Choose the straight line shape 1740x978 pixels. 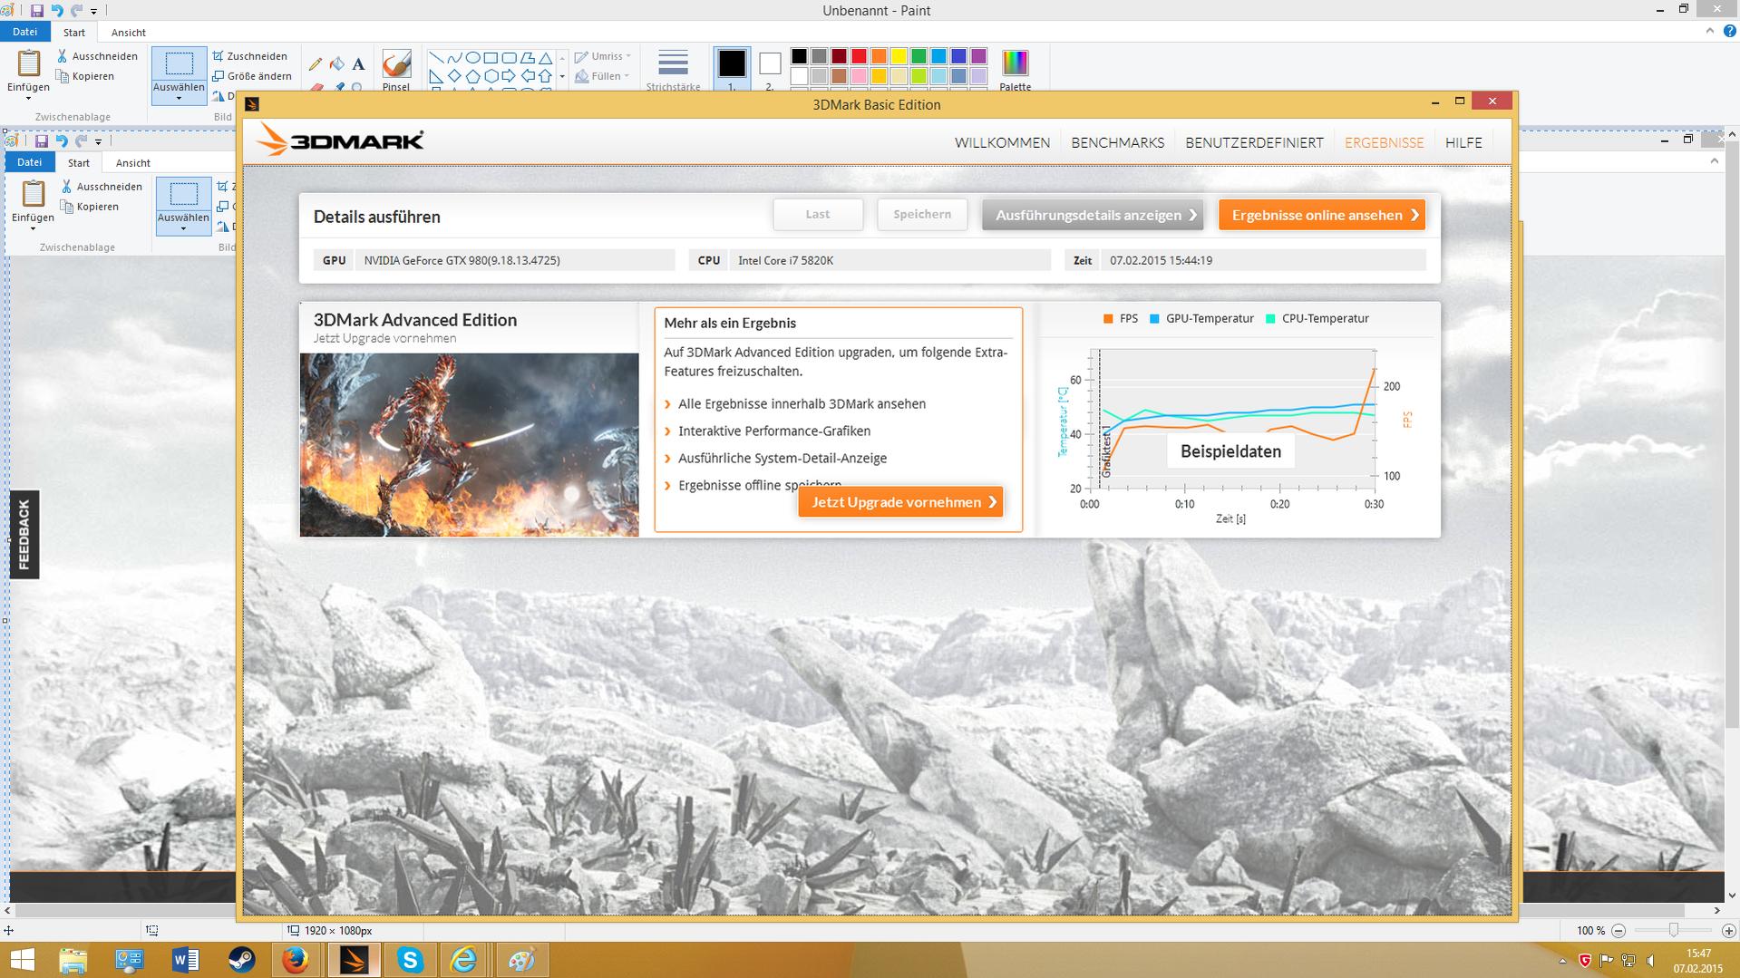pos(436,58)
